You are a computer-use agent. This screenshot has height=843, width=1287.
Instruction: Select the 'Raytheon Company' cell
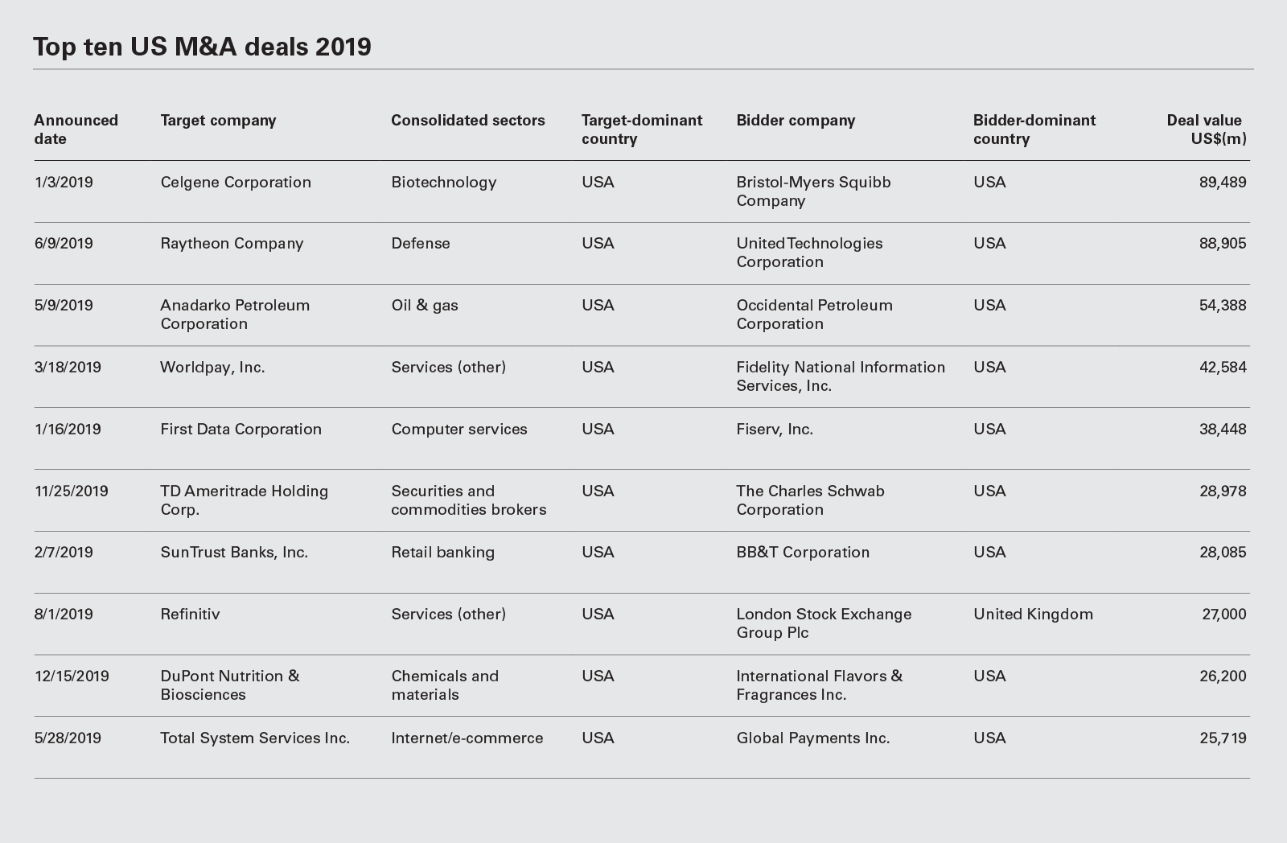(232, 244)
